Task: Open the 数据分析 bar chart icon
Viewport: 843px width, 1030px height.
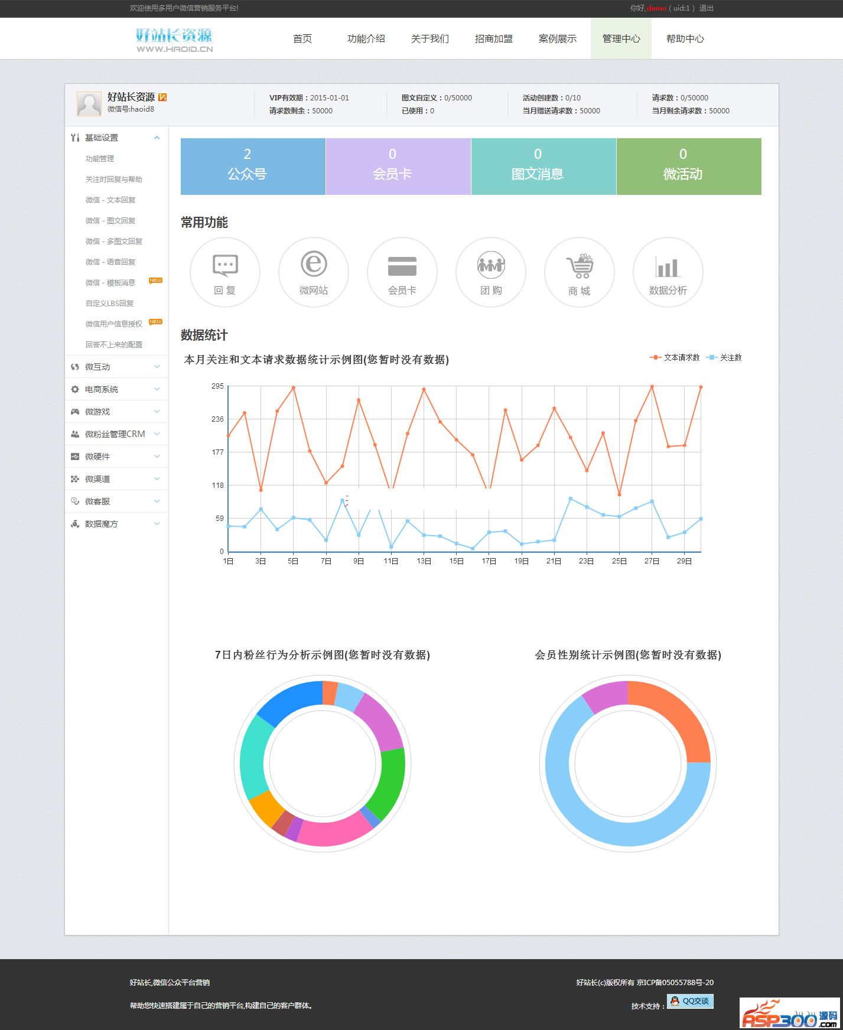Action: pos(668,272)
